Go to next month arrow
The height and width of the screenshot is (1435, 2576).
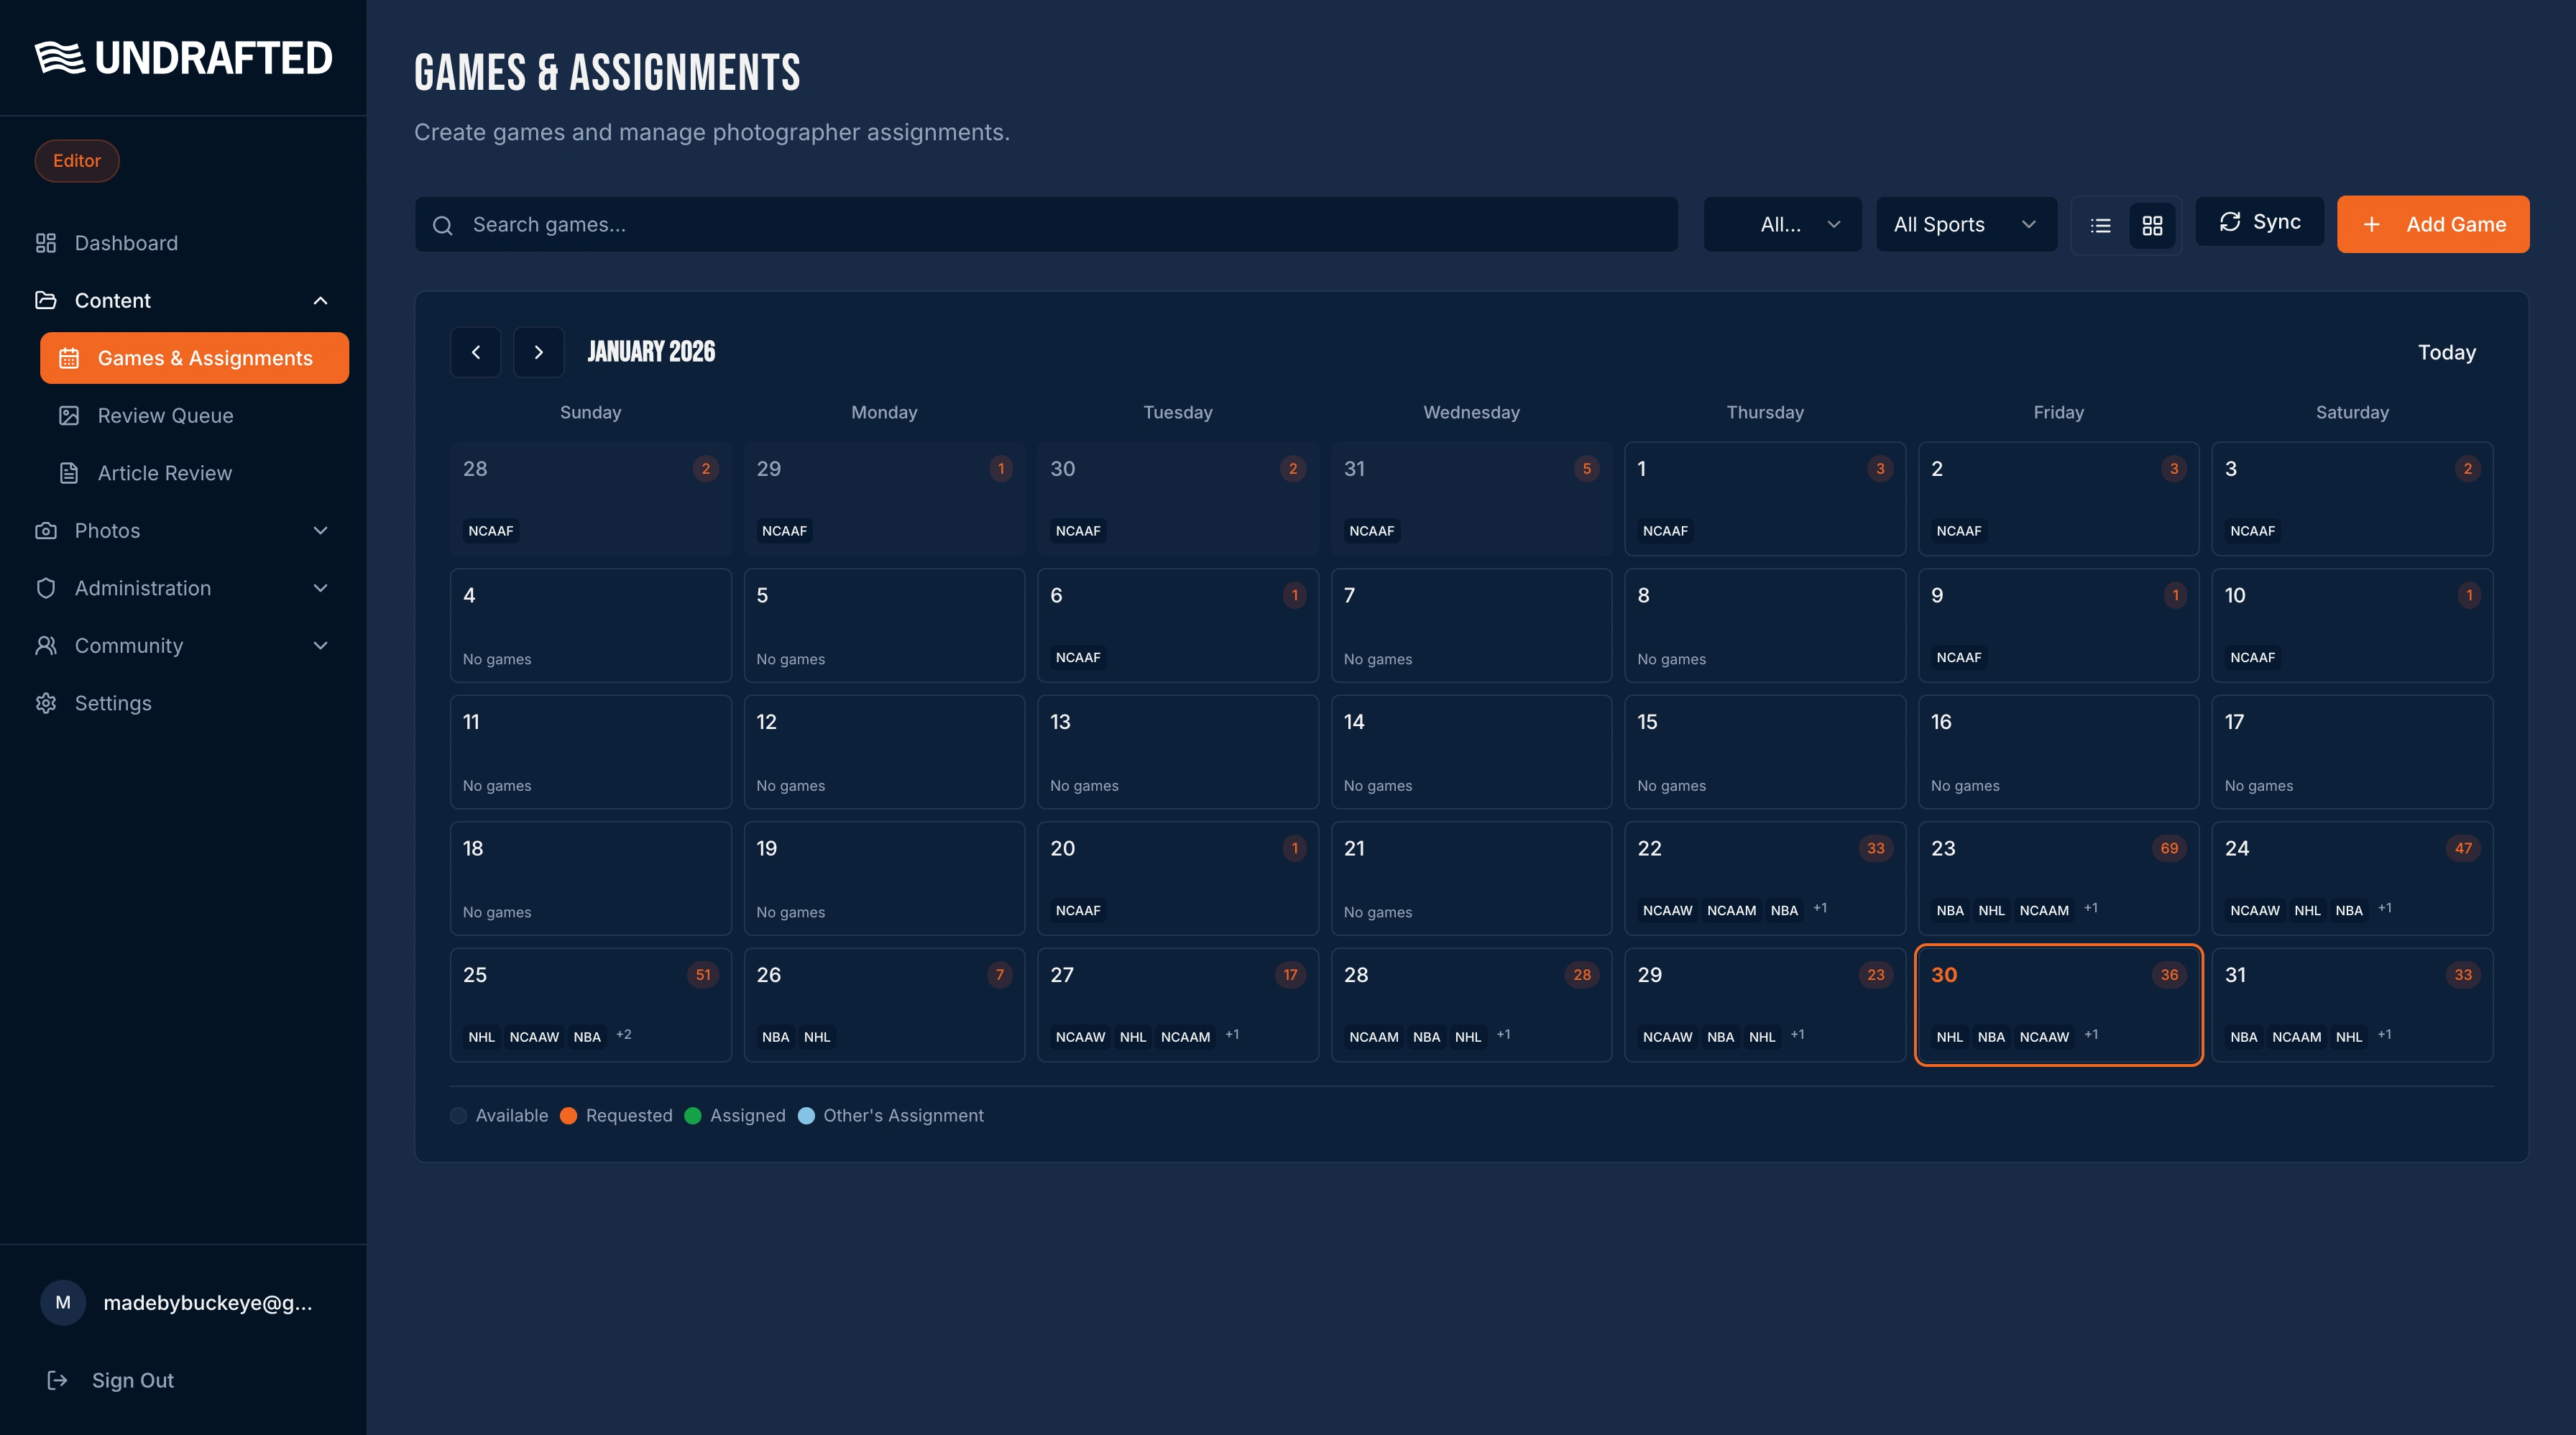pos(538,352)
